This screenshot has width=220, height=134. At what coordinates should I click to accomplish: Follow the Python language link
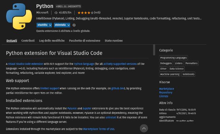[x=84, y=64]
